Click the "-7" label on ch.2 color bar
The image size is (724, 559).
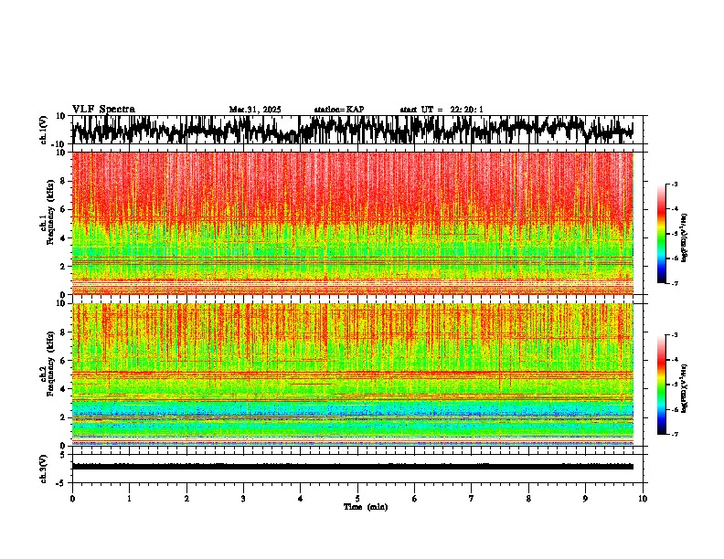pos(674,435)
